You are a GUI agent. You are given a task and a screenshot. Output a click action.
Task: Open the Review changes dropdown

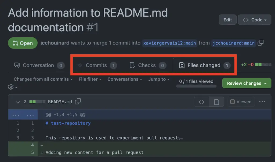point(247,83)
